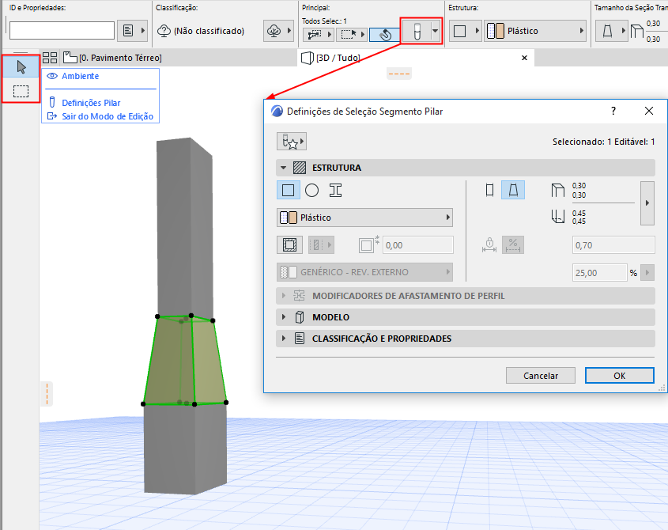The width and height of the screenshot is (668, 530).
Task: Click the 25,00 percent field
Action: pyautogui.click(x=599, y=272)
